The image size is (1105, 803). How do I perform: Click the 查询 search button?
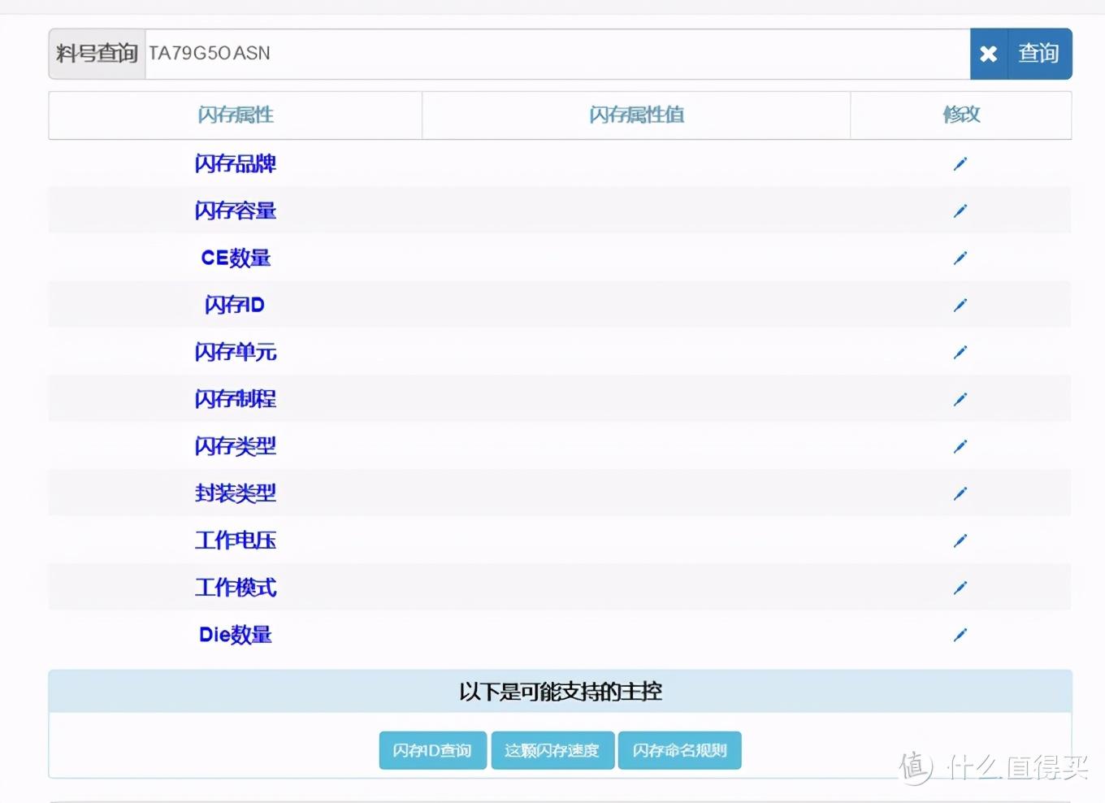click(x=1039, y=54)
